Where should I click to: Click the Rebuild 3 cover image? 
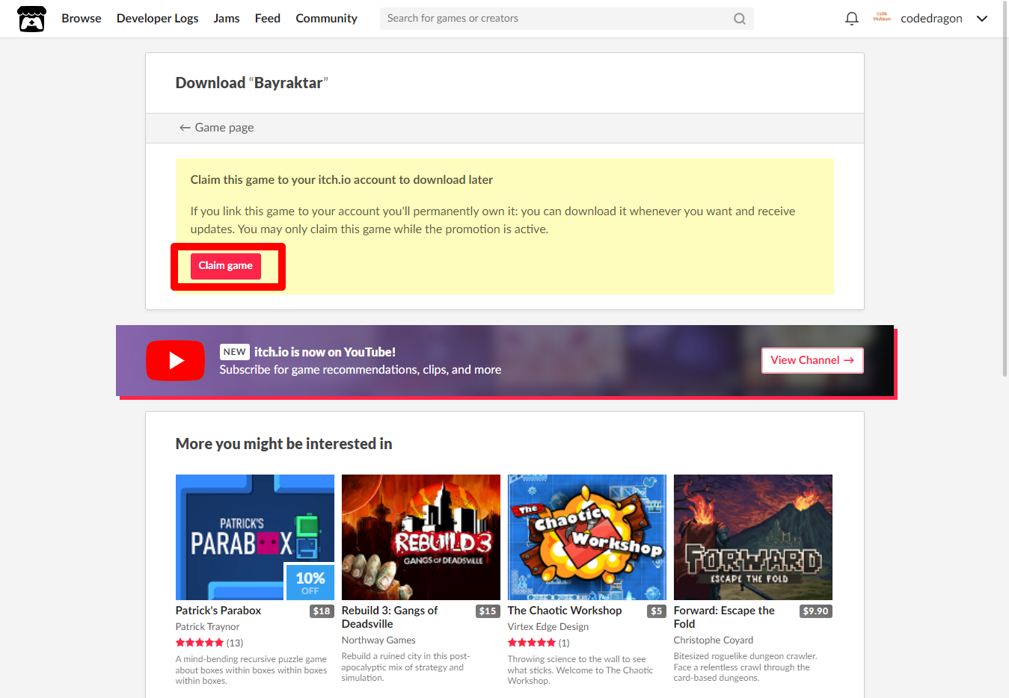(x=421, y=537)
